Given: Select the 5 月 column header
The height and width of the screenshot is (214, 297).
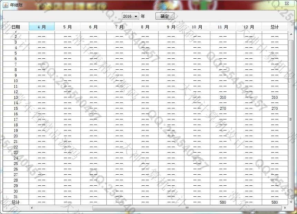Looking at the screenshot, I should pyautogui.click(x=68, y=27).
